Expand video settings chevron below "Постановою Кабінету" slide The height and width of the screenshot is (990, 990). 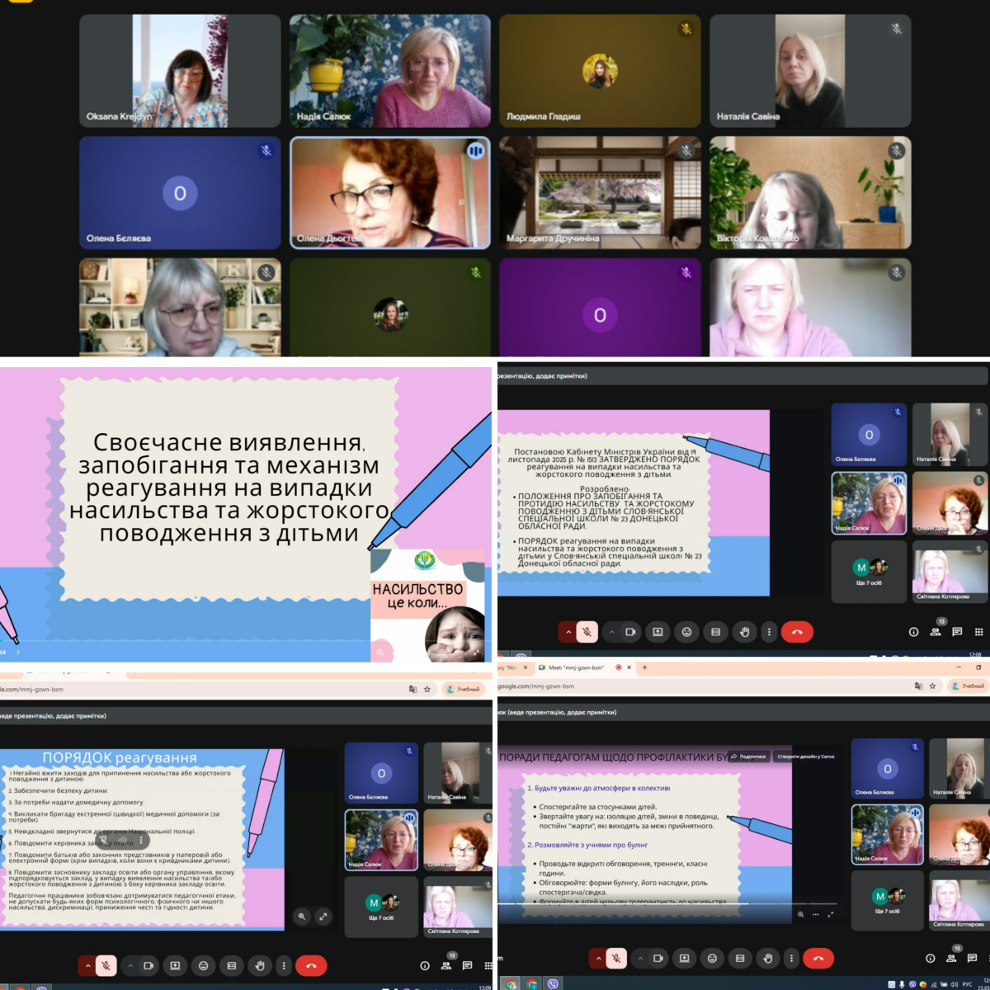[612, 632]
